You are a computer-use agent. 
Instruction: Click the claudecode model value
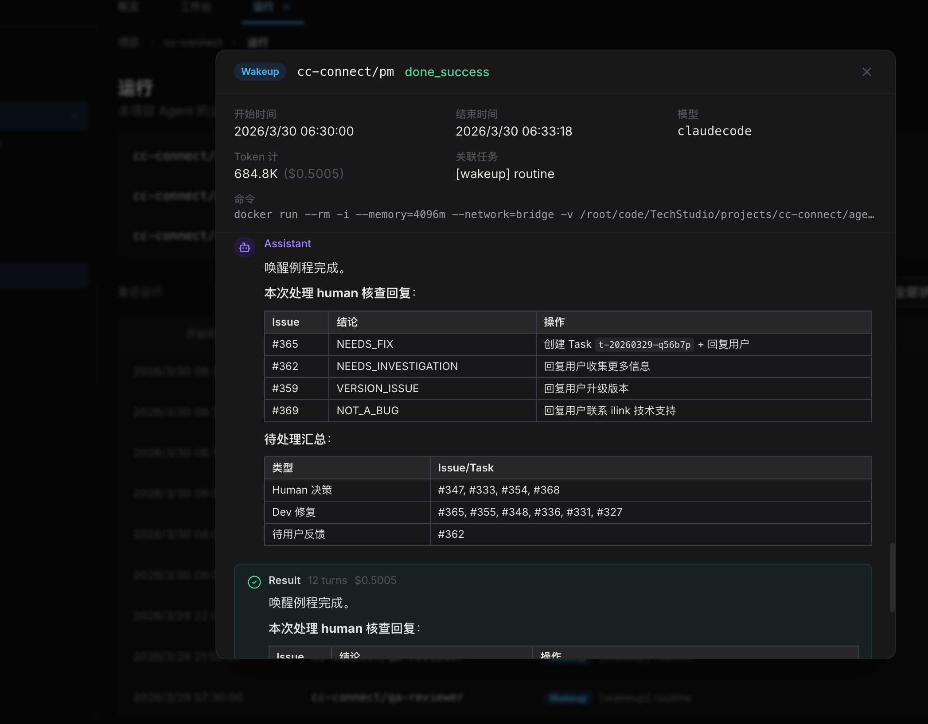pyautogui.click(x=714, y=131)
